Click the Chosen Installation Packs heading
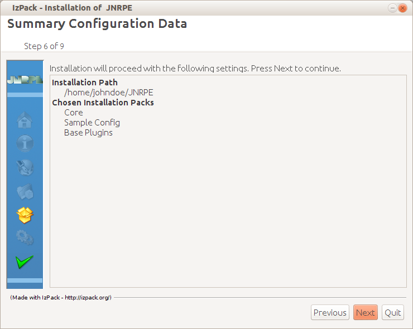413x329 pixels. 103,103
